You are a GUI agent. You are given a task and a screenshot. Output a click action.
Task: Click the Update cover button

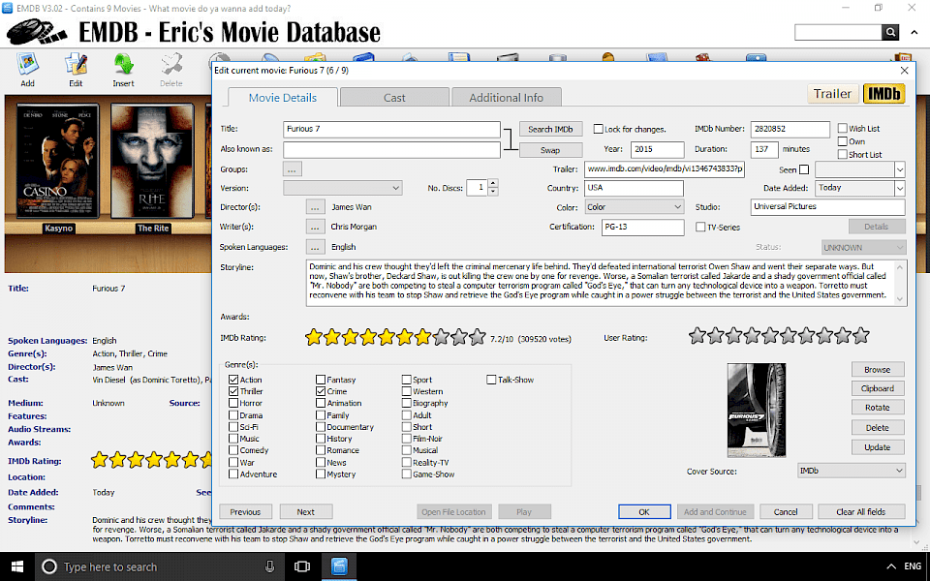(878, 447)
